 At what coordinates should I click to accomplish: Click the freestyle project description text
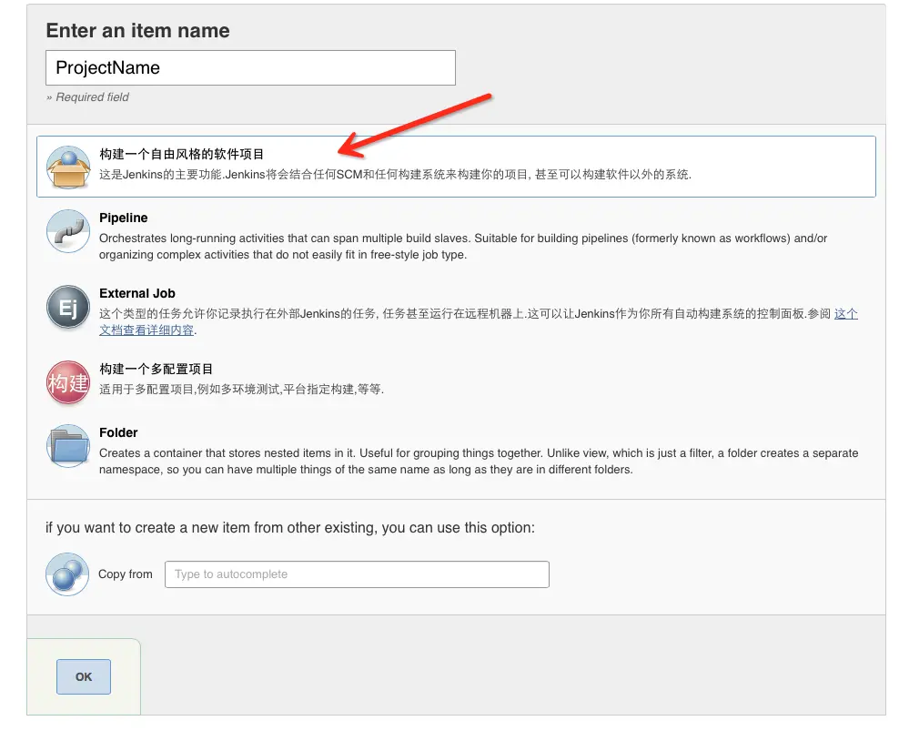tap(395, 175)
